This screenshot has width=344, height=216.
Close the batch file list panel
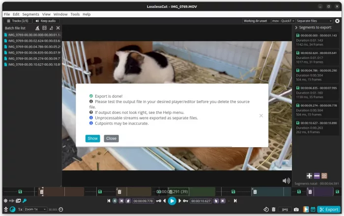58,28
